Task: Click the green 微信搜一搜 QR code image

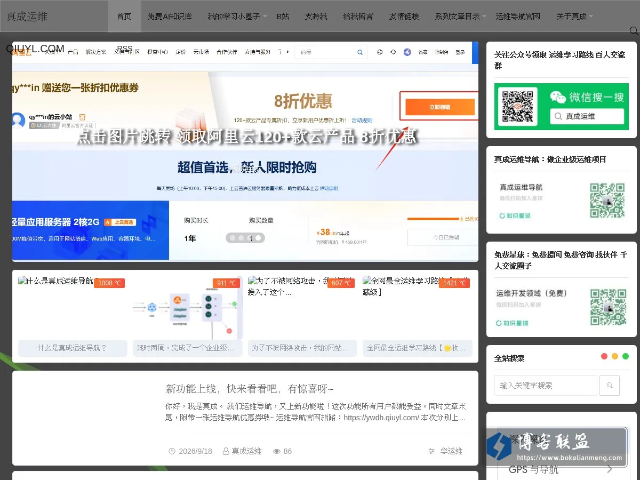Action: [x=561, y=106]
